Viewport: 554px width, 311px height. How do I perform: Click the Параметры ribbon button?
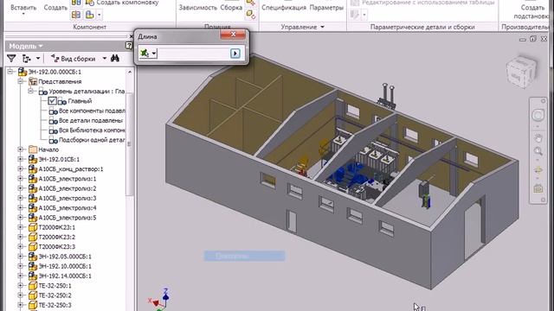pos(326,8)
